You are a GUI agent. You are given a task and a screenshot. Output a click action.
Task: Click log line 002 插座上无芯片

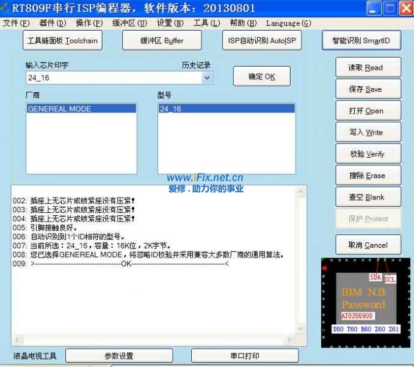point(74,201)
